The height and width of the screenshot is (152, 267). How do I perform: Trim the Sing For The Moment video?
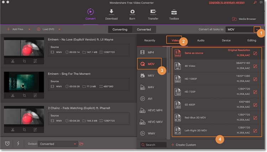(13, 95)
